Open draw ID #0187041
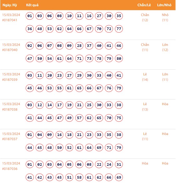Image resolution: width=176 pixels, height=187 pixels. (x=10, y=20)
